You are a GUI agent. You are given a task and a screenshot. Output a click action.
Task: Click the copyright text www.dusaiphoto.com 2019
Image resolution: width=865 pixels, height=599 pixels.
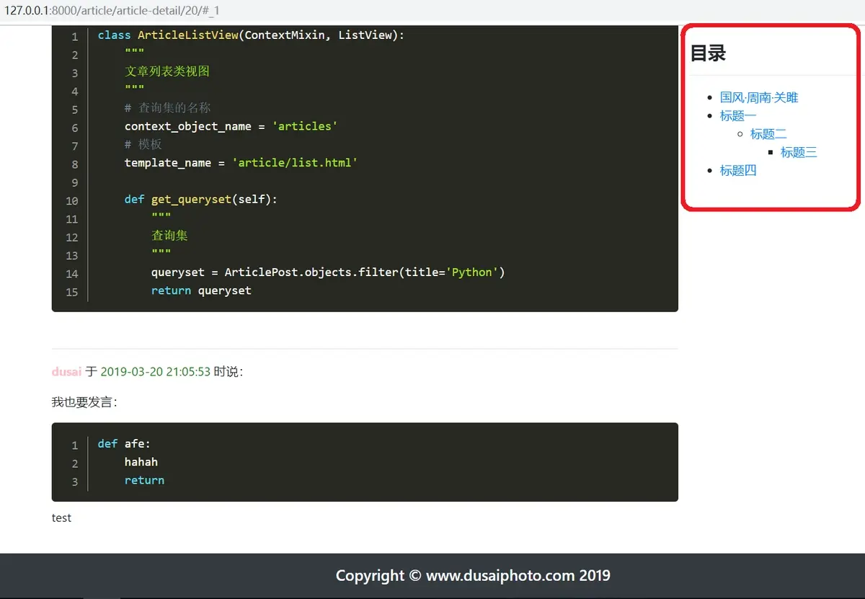click(518, 576)
